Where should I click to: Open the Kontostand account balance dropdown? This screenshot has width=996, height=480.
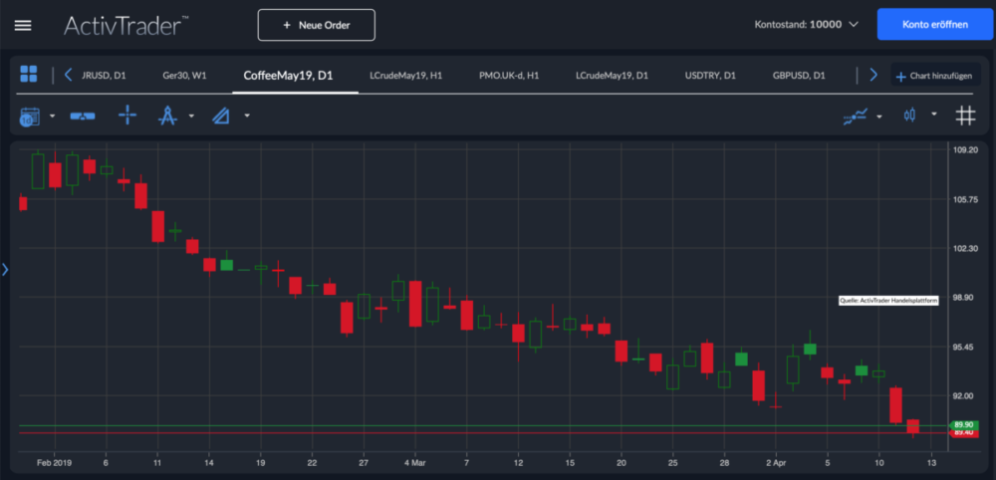point(806,25)
